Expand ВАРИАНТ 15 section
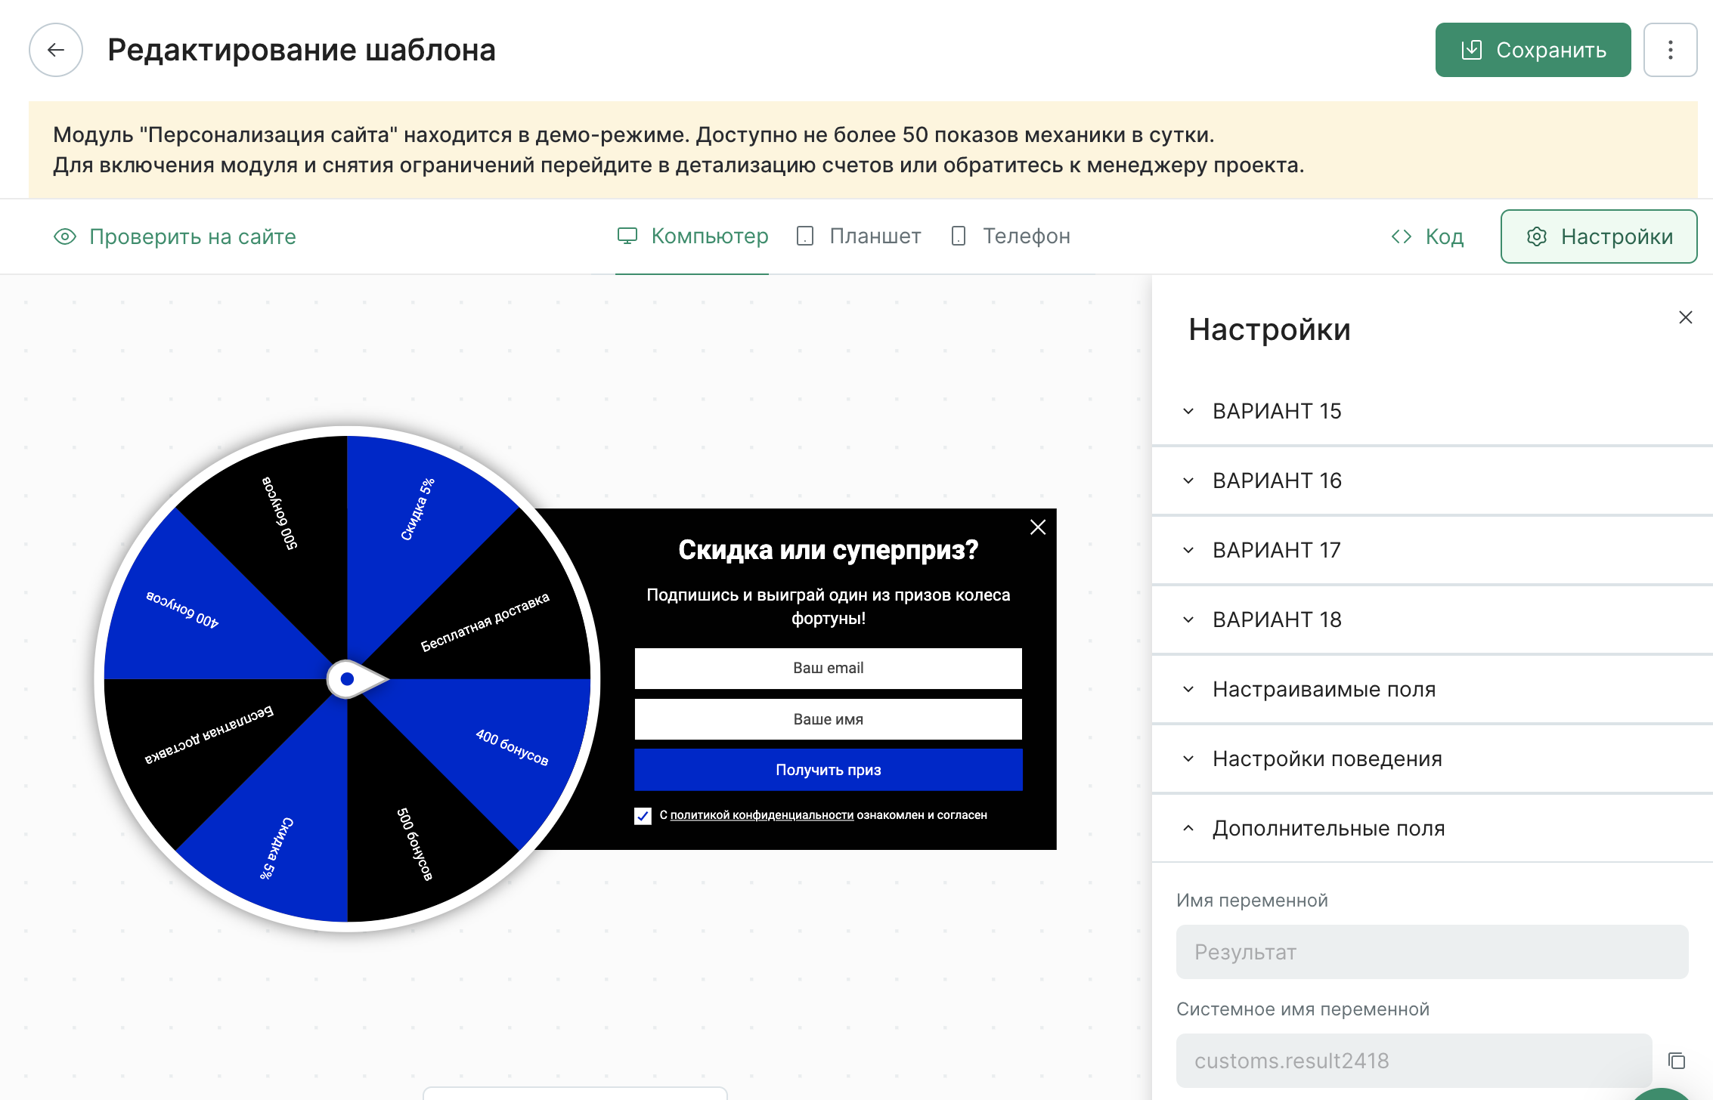1713x1100 pixels. 1432,411
